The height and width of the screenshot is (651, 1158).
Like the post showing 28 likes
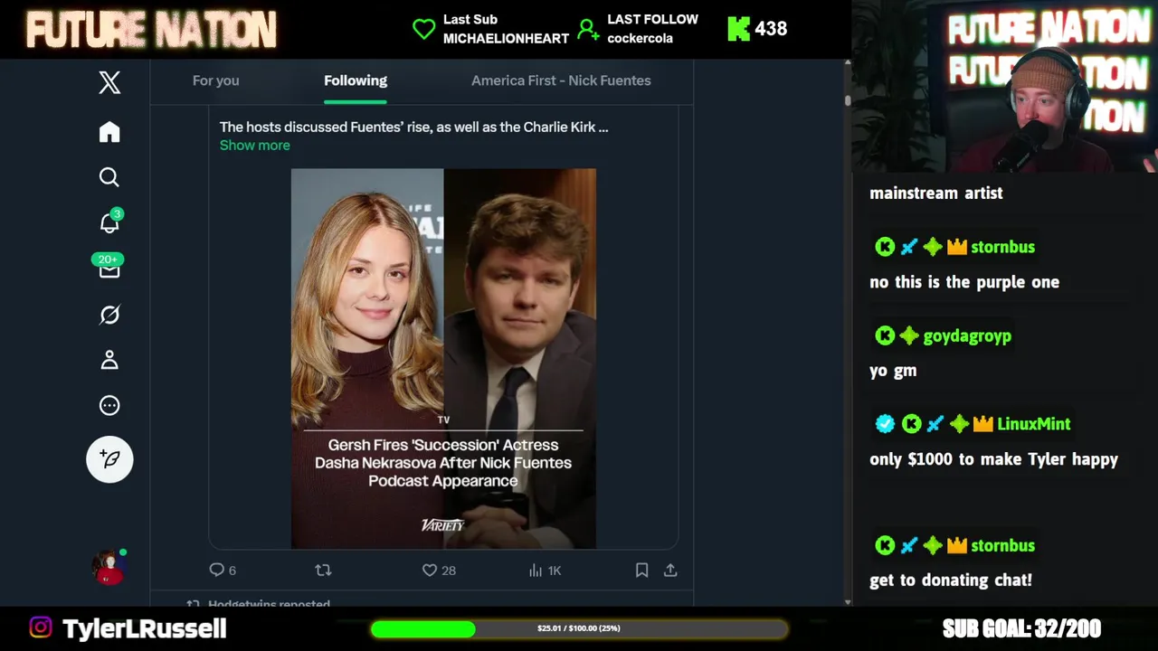(x=430, y=570)
